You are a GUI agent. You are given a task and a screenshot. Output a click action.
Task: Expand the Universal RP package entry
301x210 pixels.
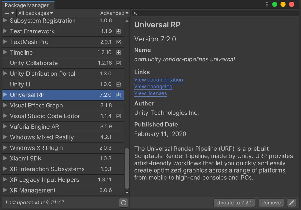tap(4, 95)
